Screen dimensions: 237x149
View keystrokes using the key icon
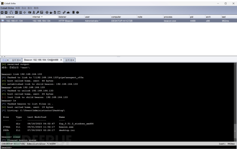(37, 12)
